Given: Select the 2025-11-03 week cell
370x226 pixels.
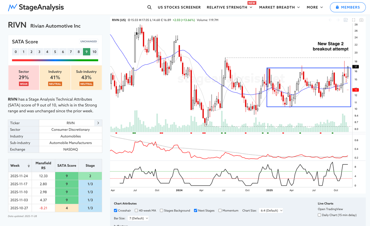Looking at the screenshot, I should 20,200.
